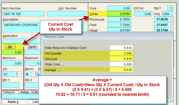Switch to the Setup tab
The width and height of the screenshot is (179, 105).
tap(25, 92)
